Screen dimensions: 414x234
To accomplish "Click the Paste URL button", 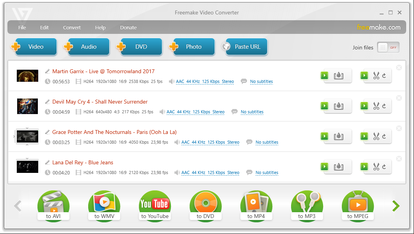I will pos(245,47).
